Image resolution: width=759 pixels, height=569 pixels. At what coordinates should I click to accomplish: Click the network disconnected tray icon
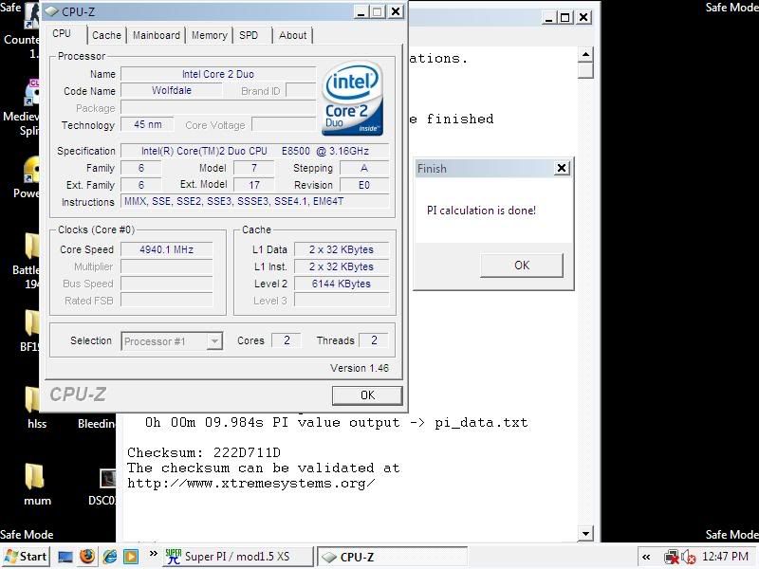(x=672, y=557)
